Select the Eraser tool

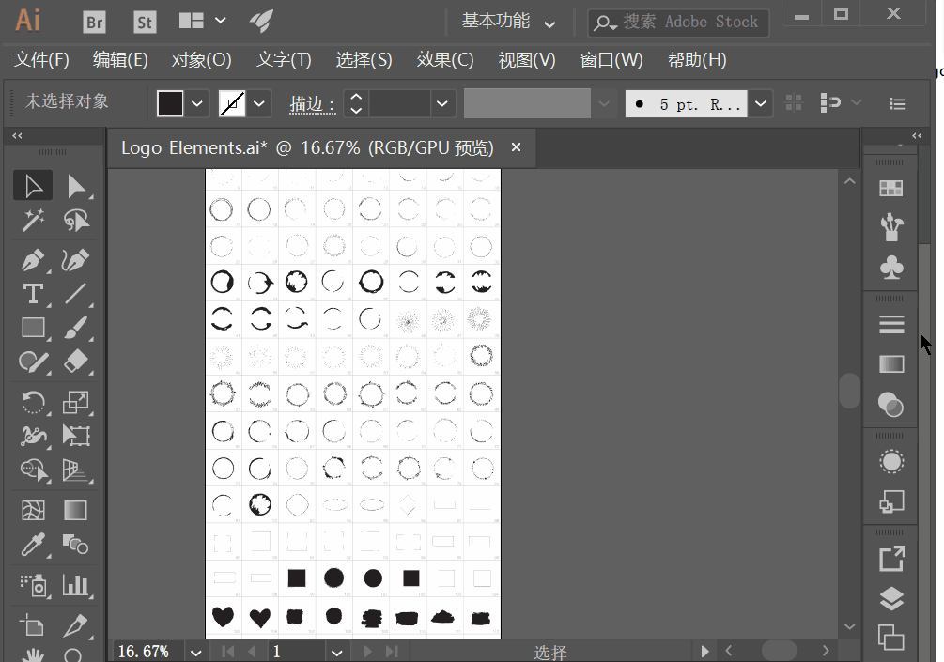point(76,362)
